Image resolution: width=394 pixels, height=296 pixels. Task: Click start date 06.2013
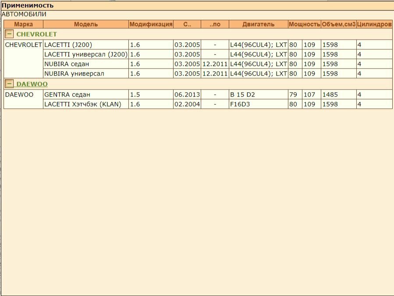click(x=187, y=94)
